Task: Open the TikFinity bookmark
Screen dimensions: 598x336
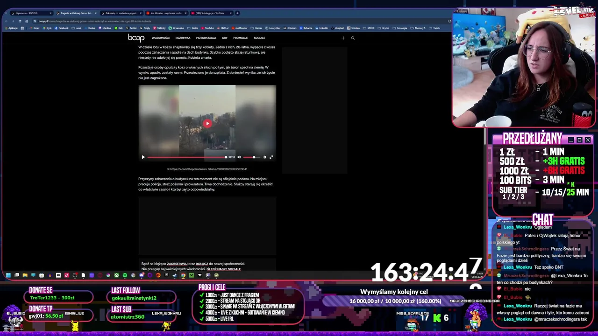Action: tap(159, 28)
